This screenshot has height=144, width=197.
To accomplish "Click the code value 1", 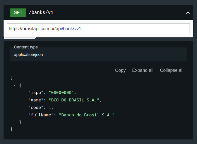I will pos(50,108).
